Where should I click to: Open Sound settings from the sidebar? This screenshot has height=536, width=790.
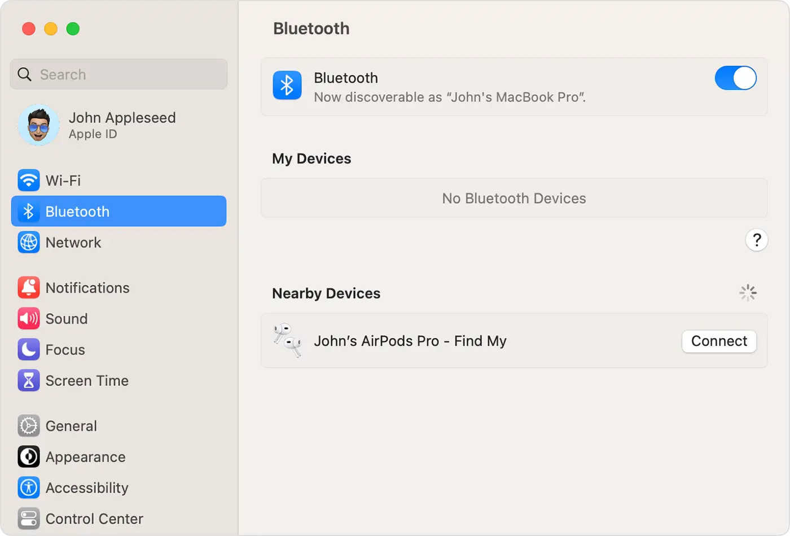66,318
